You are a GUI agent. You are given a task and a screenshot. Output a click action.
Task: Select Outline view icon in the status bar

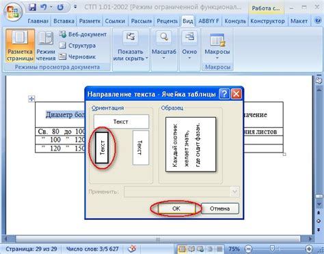[x=210, y=249]
